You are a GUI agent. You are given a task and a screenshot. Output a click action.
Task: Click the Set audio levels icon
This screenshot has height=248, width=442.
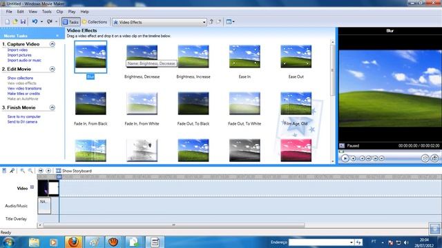[4, 171]
